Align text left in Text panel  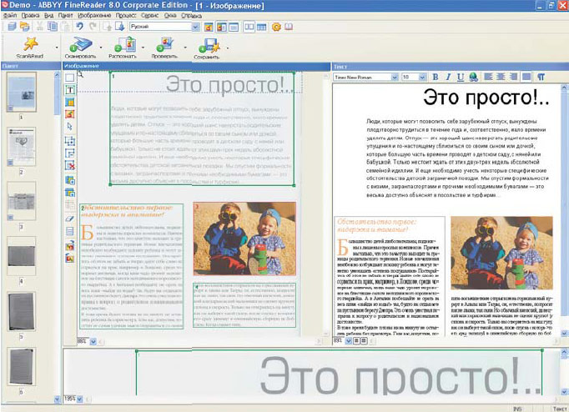click(x=488, y=77)
